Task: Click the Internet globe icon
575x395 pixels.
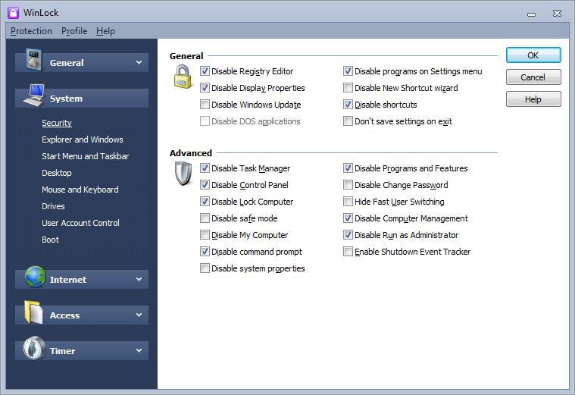Action: pos(35,277)
